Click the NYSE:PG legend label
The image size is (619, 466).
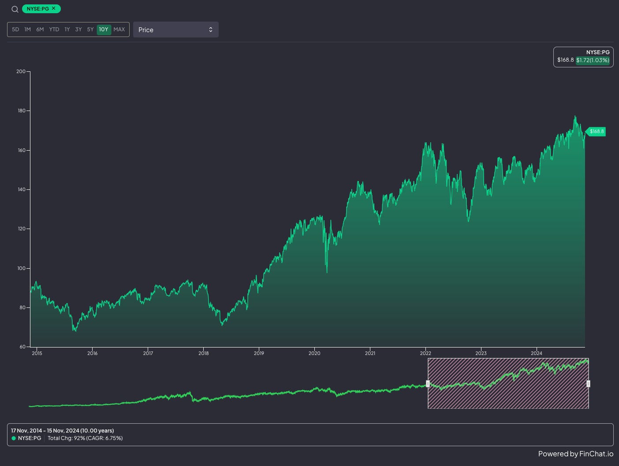(x=30, y=438)
